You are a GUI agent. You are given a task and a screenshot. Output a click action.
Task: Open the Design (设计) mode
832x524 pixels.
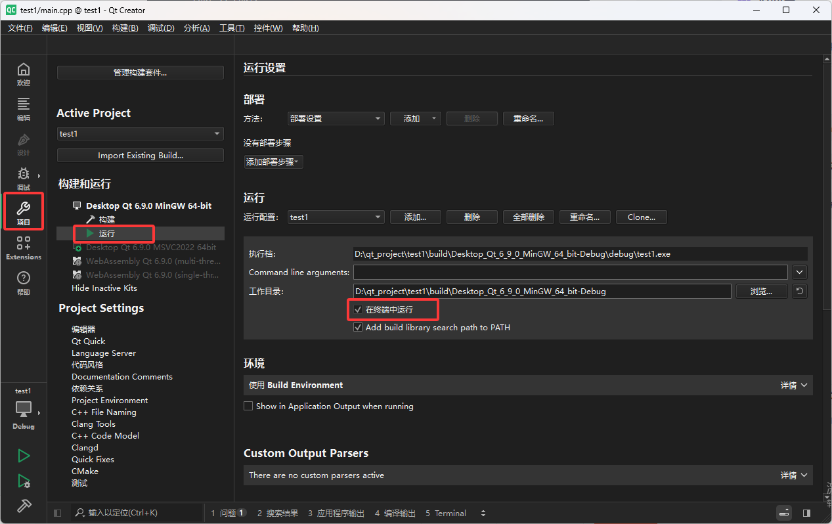coord(24,144)
